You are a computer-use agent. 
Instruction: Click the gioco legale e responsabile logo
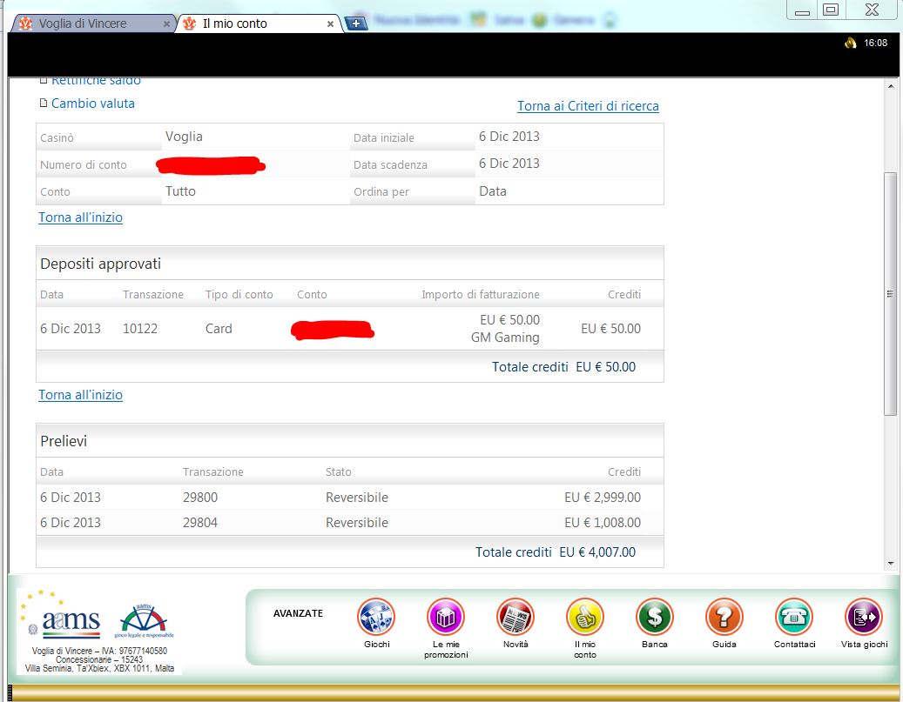pos(144,621)
